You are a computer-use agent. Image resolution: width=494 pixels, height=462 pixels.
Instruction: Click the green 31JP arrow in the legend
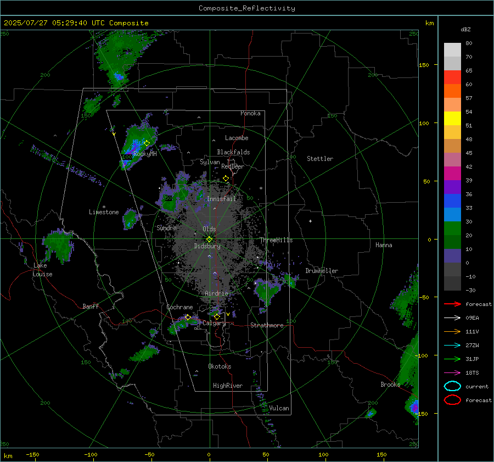click(452, 359)
